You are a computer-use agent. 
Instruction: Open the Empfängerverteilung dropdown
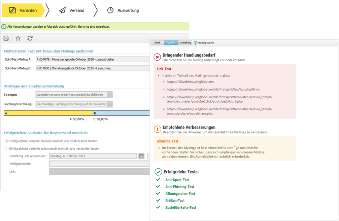click(110, 104)
